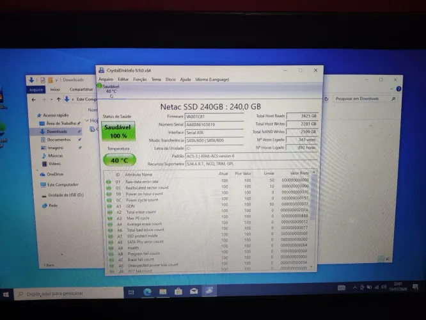Viewport: 426px width, 320px height.
Task: Select the Max PE cycle row
Action: point(208,218)
